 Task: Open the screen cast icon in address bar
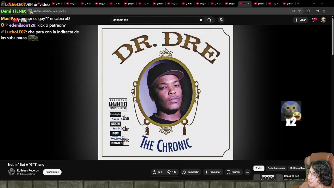(x=294, y=11)
